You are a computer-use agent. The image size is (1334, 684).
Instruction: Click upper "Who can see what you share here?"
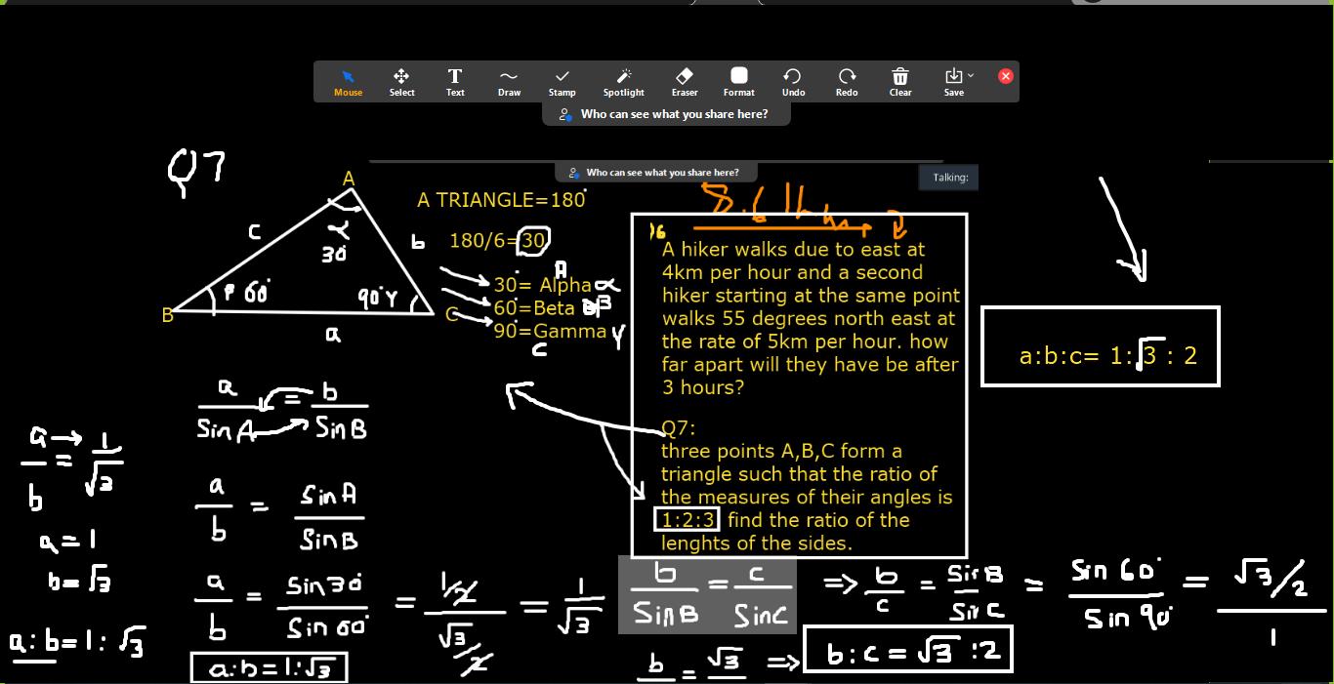coord(666,114)
